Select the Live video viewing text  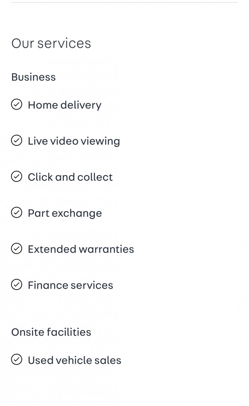74,141
